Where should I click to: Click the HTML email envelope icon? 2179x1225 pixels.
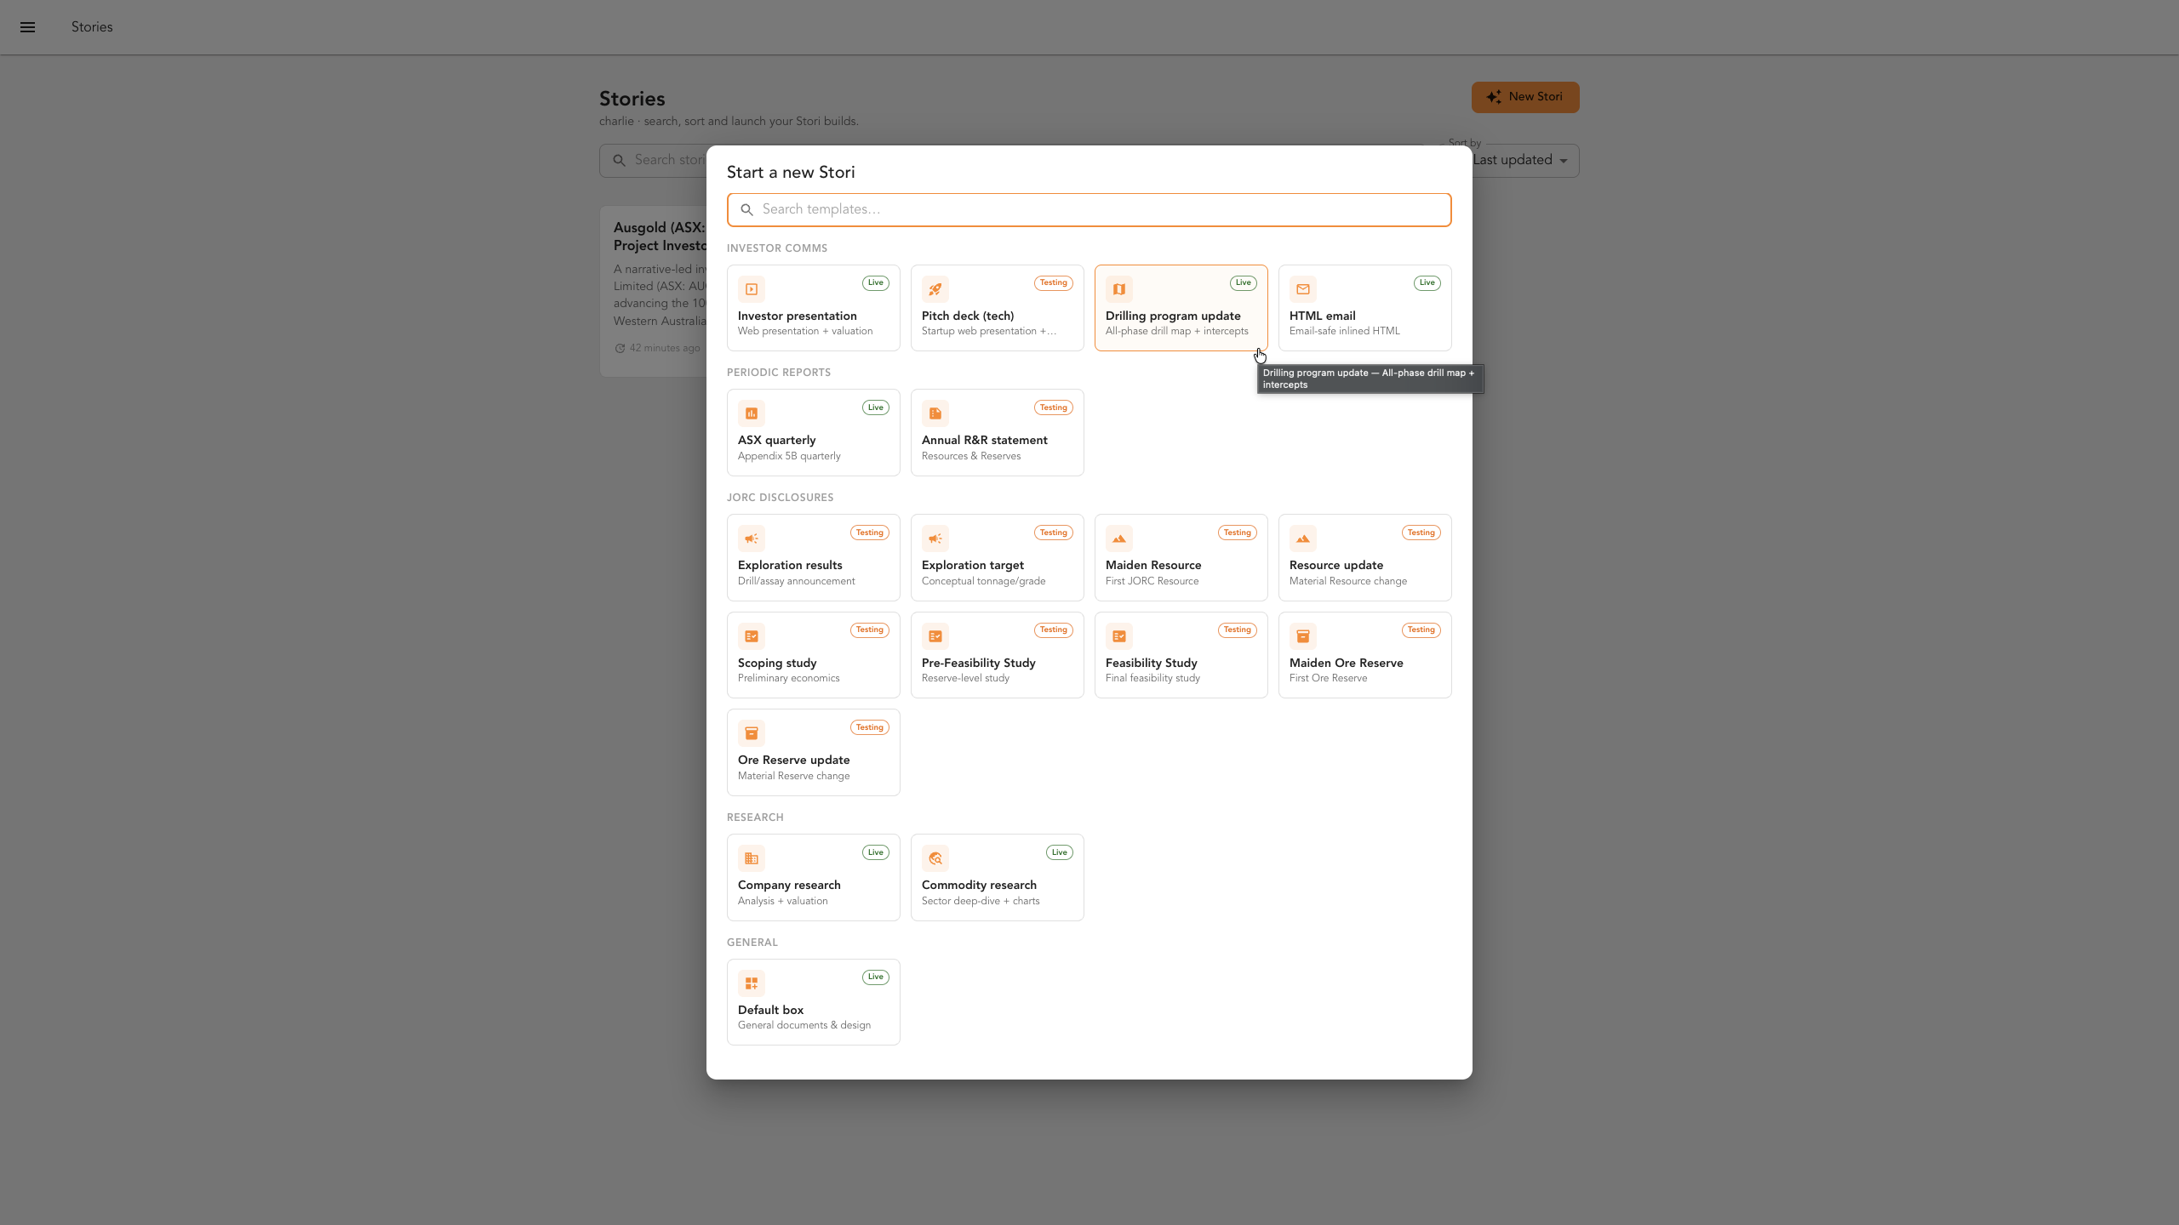pos(1303,289)
